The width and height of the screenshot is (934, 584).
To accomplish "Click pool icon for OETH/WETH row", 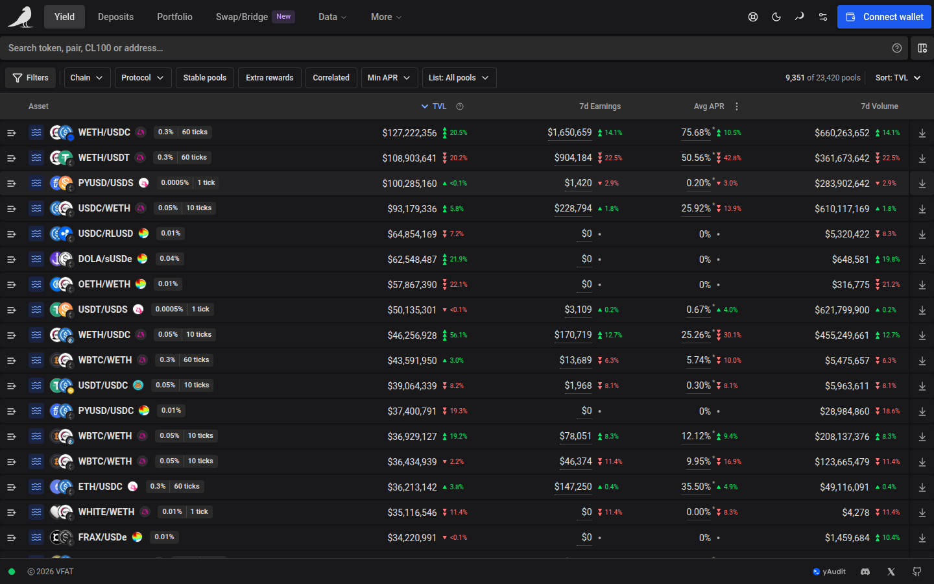I will [x=36, y=284].
